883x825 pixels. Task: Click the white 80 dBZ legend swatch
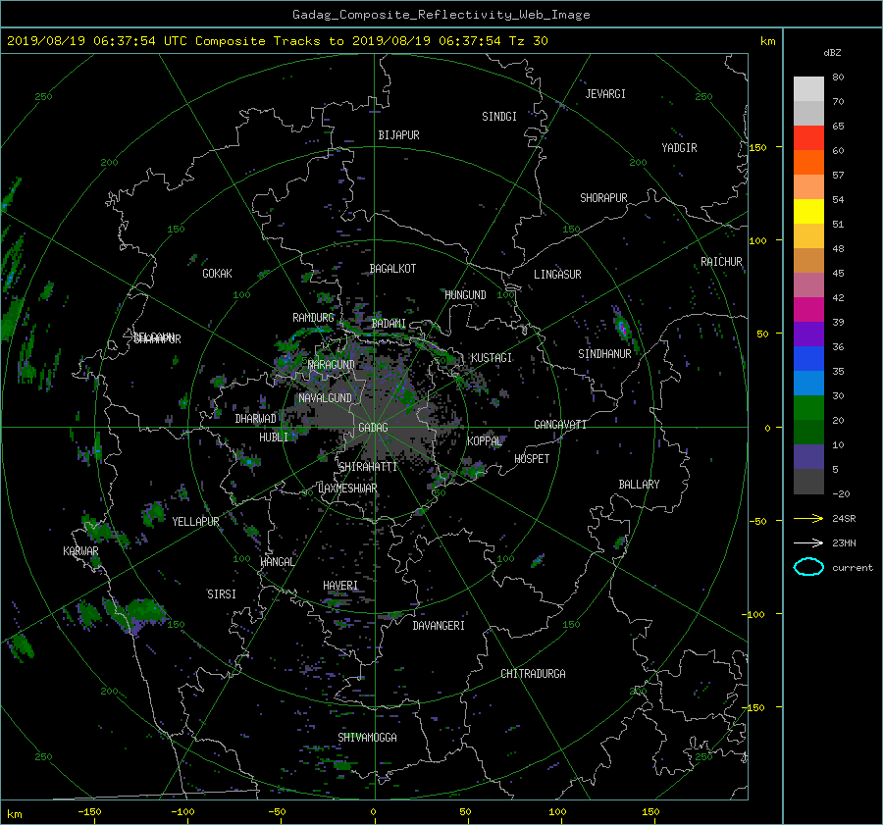point(808,88)
